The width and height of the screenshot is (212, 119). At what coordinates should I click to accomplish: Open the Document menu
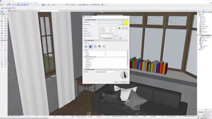click(x=14, y=3)
